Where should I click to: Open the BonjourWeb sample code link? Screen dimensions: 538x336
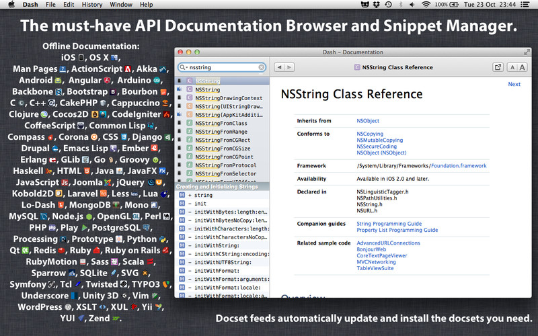tap(371, 249)
